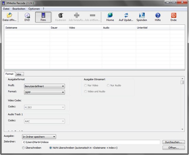
Task: Select the Film toolbar button
Action: click(43, 17)
